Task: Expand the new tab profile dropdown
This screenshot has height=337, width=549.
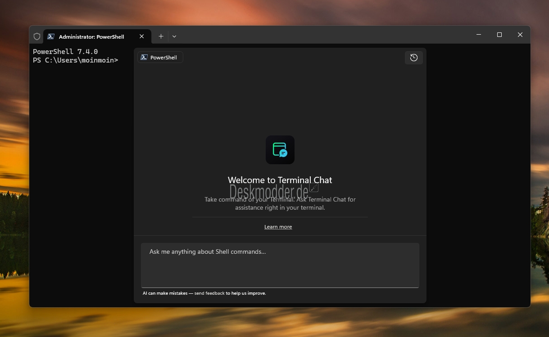Action: pyautogui.click(x=174, y=36)
